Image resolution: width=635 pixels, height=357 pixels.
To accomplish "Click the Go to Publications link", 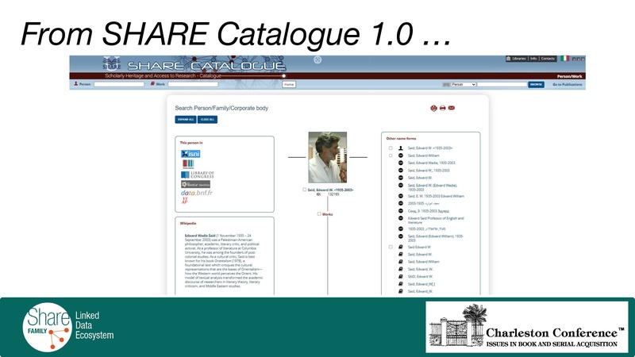I will 568,85.
